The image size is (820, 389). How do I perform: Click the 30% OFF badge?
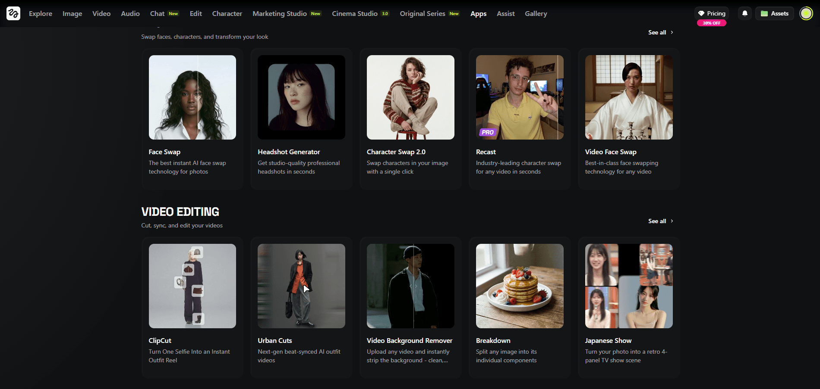click(x=711, y=23)
